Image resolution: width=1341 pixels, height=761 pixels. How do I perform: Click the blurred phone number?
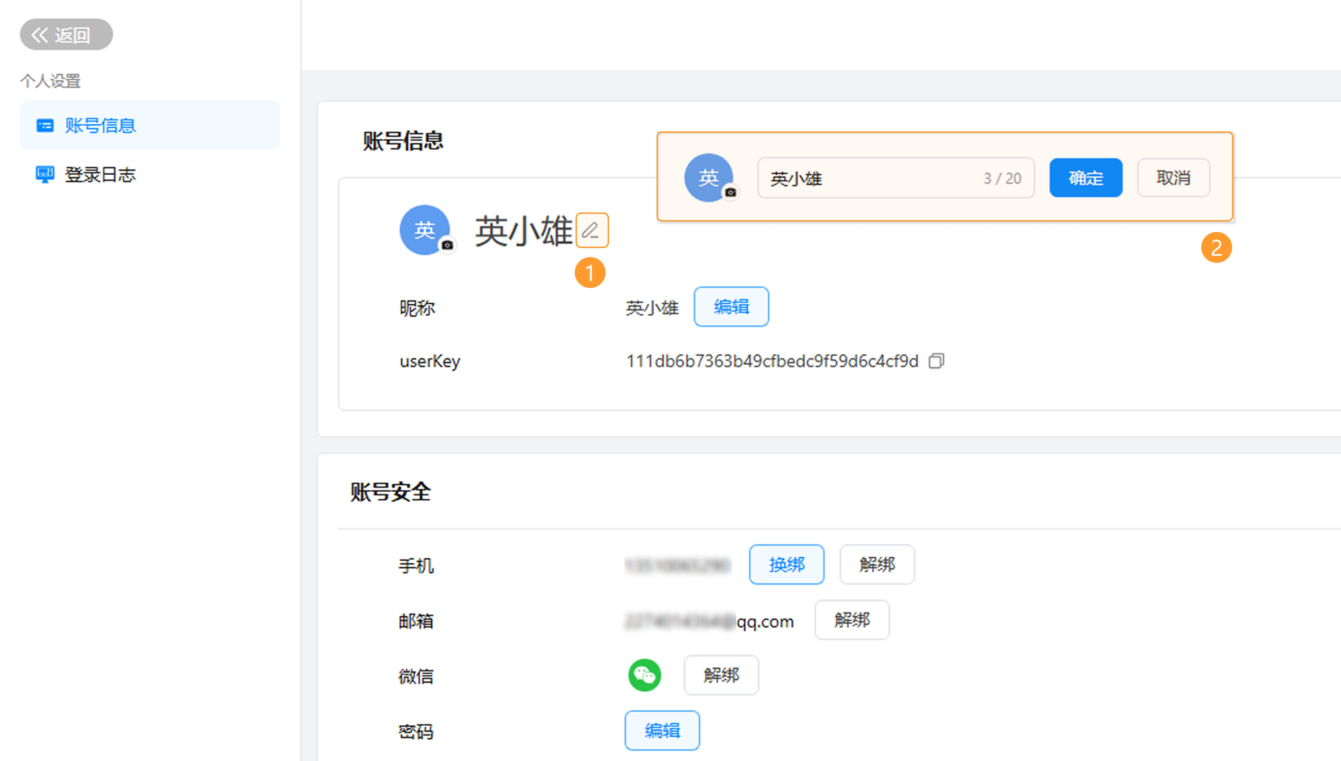tap(677, 566)
